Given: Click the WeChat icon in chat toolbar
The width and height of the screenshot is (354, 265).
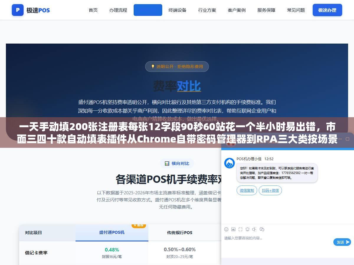Looking at the screenshot, I should [262, 229].
